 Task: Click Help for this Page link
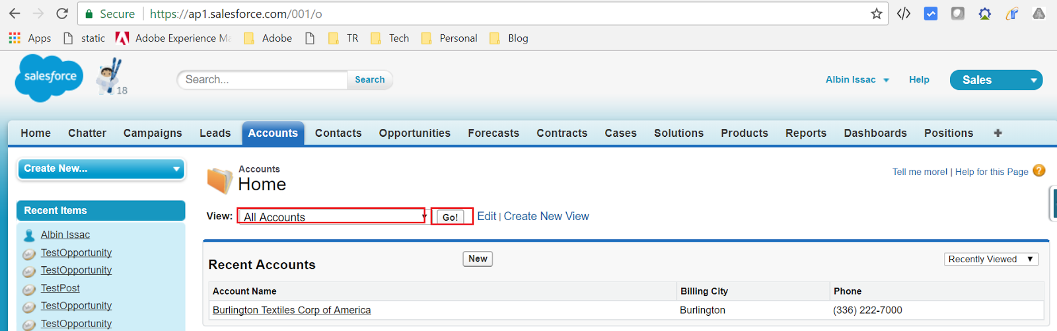992,172
